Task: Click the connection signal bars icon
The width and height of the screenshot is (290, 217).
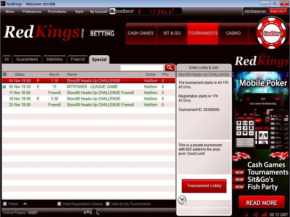Action: pyautogui.click(x=264, y=214)
